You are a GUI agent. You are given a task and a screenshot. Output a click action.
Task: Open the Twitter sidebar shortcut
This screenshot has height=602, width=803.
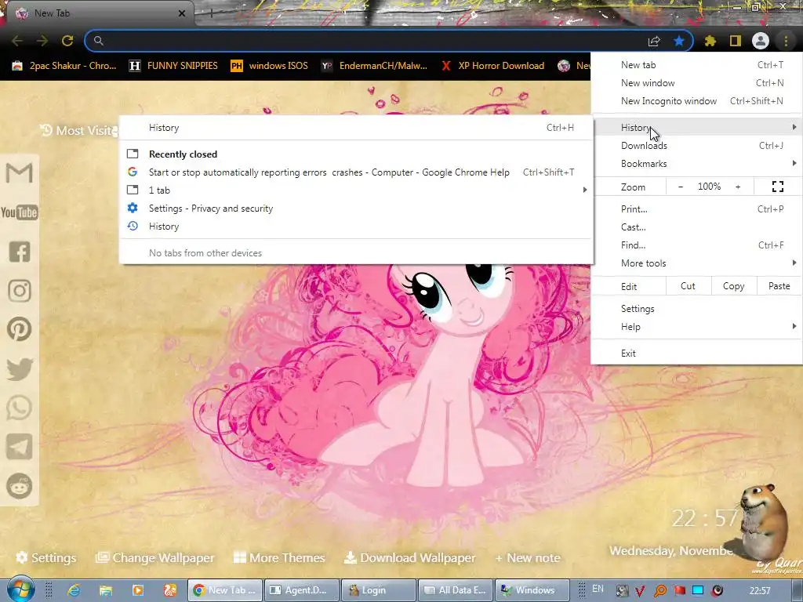pyautogui.click(x=20, y=369)
